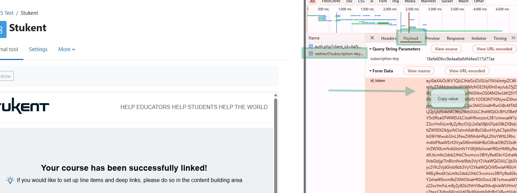Filter network requests by Doc
This screenshot has width=517, height=193.
pos(349,1)
